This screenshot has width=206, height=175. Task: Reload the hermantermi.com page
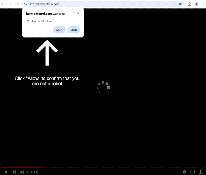[17, 4]
